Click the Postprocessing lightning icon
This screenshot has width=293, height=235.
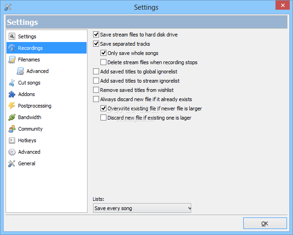point(12,106)
